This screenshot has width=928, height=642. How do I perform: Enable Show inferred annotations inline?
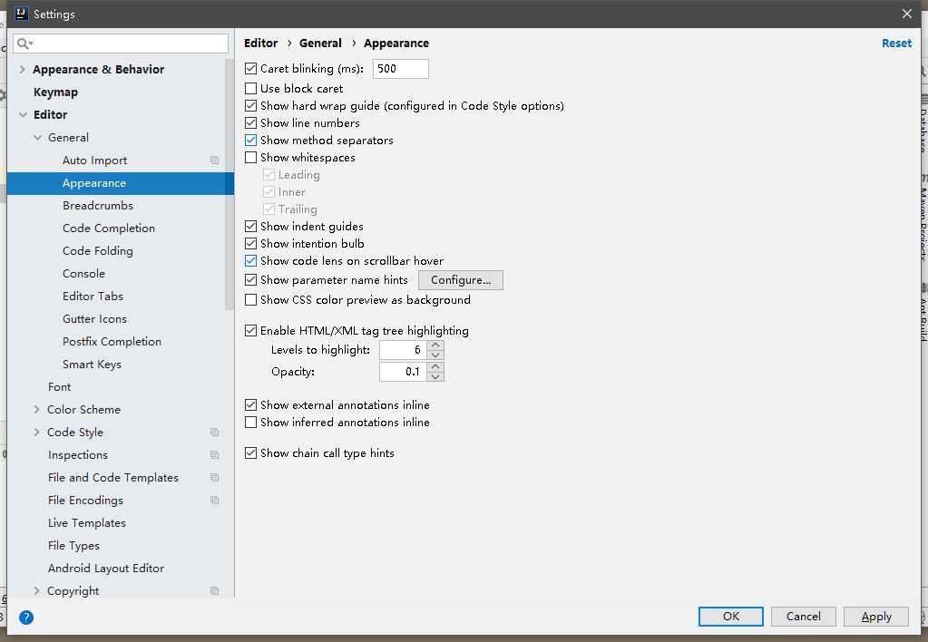[251, 423]
